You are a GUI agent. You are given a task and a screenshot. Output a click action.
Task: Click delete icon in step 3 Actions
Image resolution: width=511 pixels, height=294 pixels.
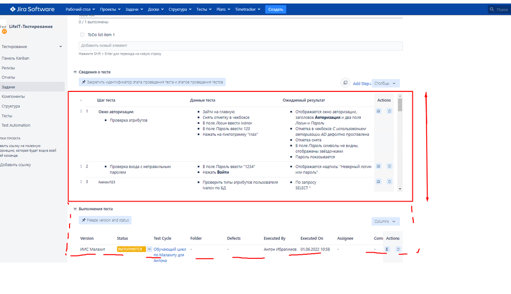tap(389, 182)
